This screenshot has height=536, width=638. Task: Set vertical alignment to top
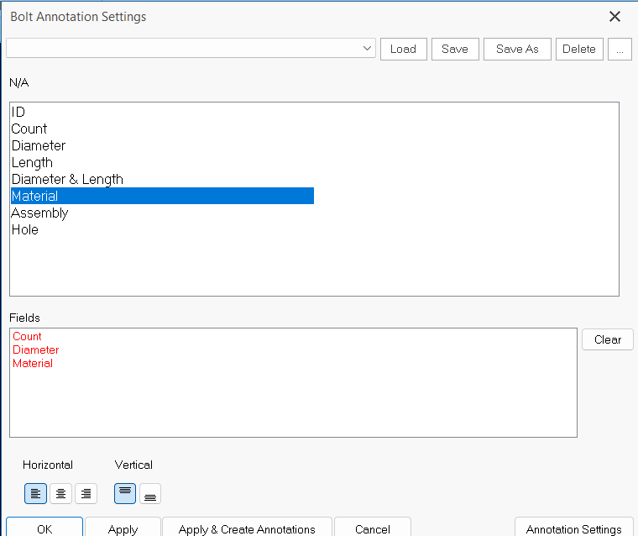click(x=126, y=494)
